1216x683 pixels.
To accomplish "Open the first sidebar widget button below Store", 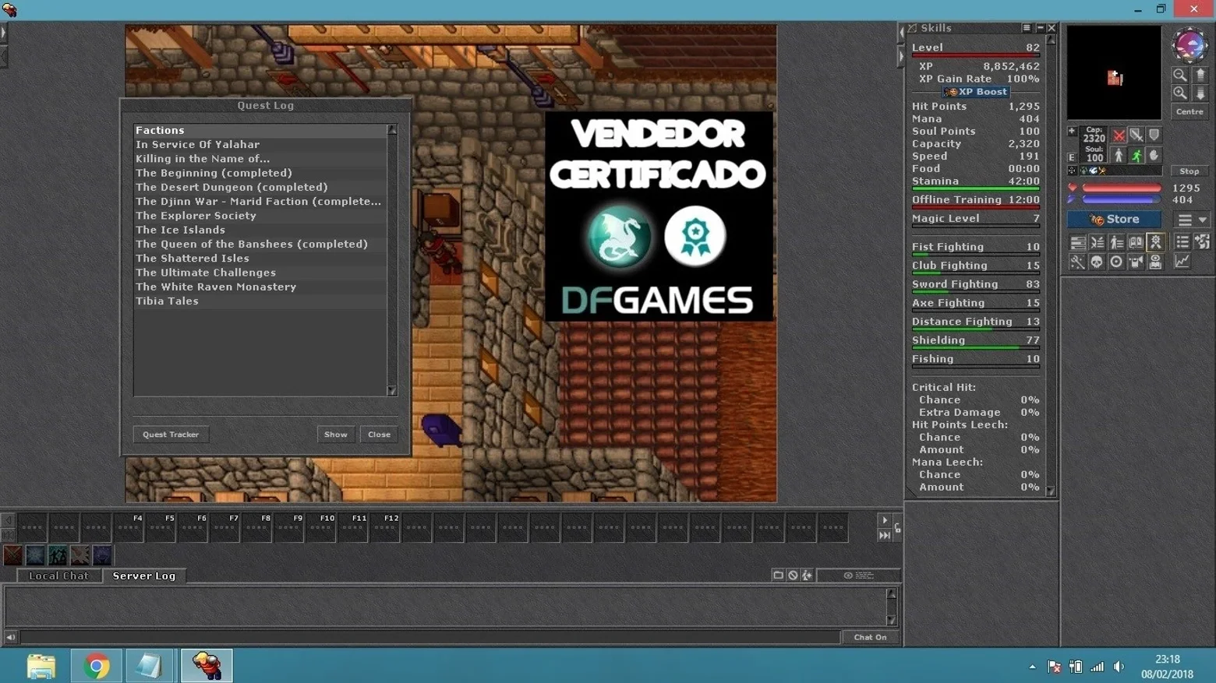I will [1077, 243].
